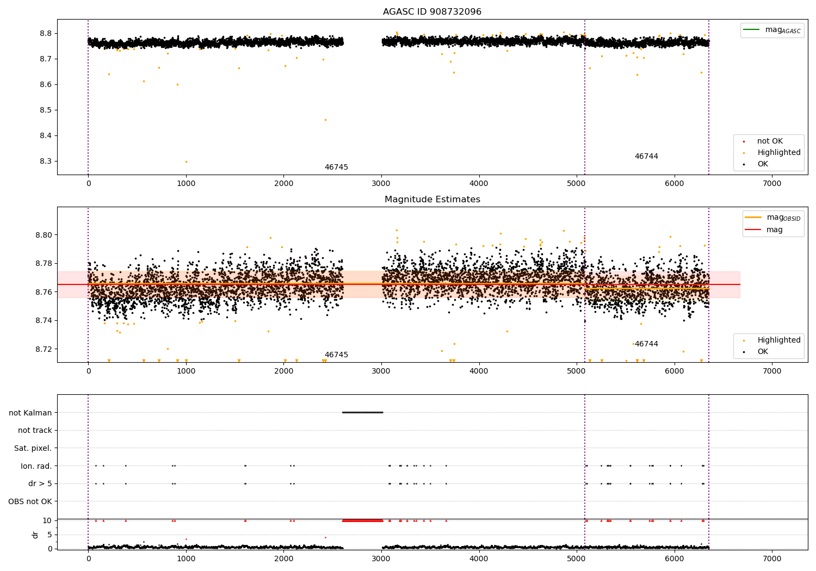Click x-tick 6000 under Magnitude Estimates plot

click(675, 371)
